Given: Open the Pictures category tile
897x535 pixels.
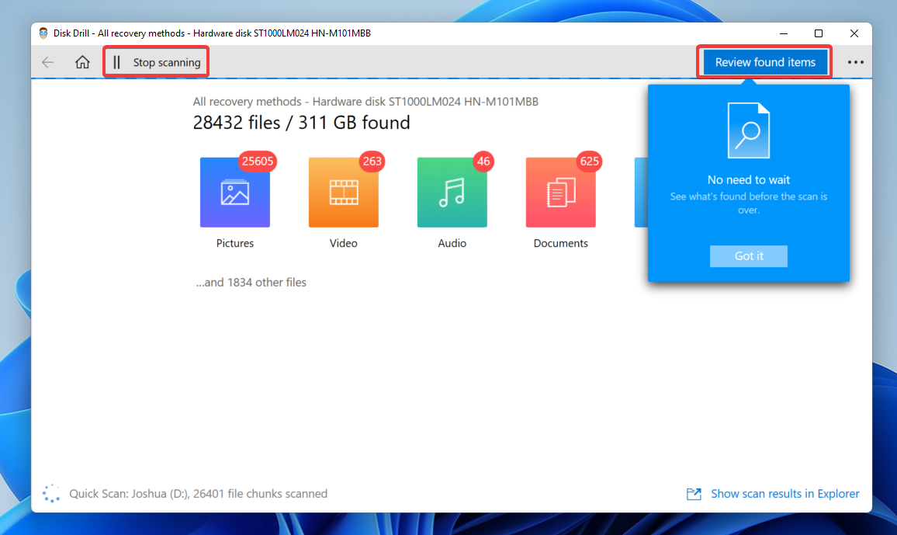Looking at the screenshot, I should (x=235, y=193).
